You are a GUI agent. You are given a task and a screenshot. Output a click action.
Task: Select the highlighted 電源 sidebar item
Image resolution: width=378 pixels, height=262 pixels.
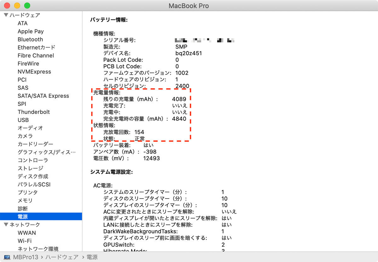pyautogui.click(x=41, y=217)
